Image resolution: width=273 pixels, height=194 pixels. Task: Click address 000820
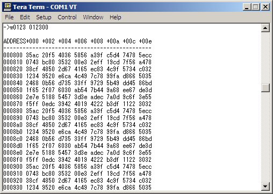click(x=13, y=69)
